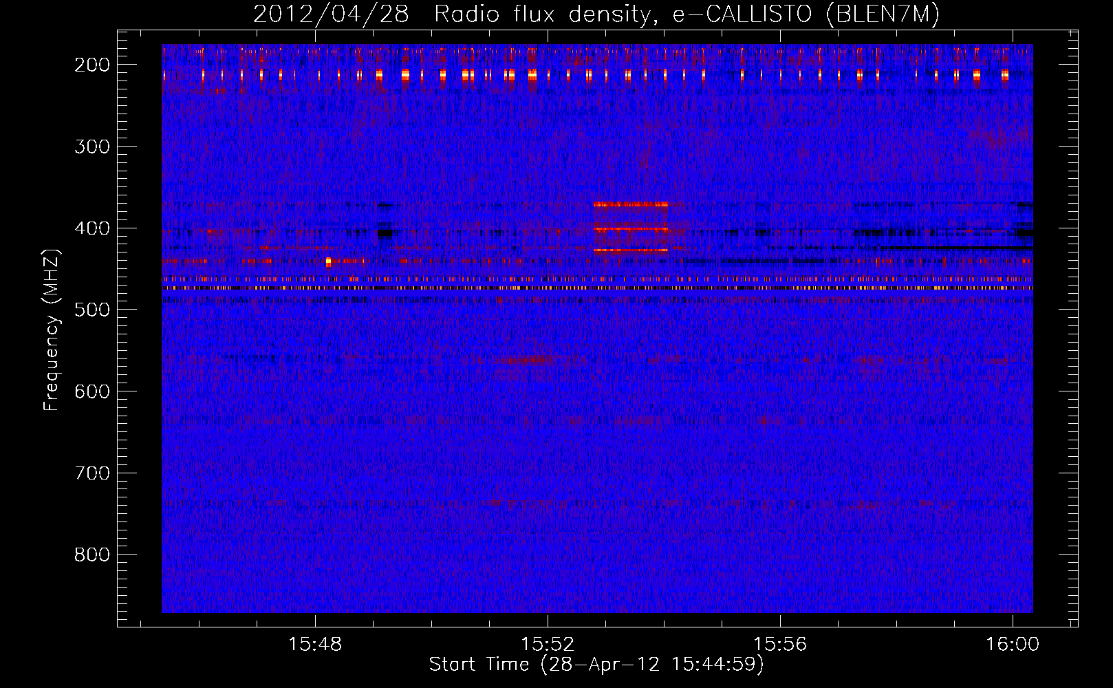Click the 15:48 time tick label

point(316,645)
